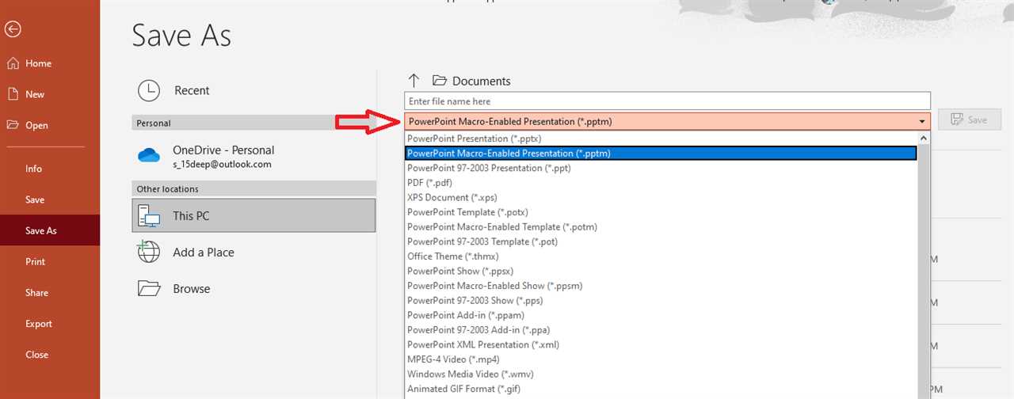This screenshot has height=399, width=1014.
Task: Click the Recent clock icon
Action: (x=149, y=90)
